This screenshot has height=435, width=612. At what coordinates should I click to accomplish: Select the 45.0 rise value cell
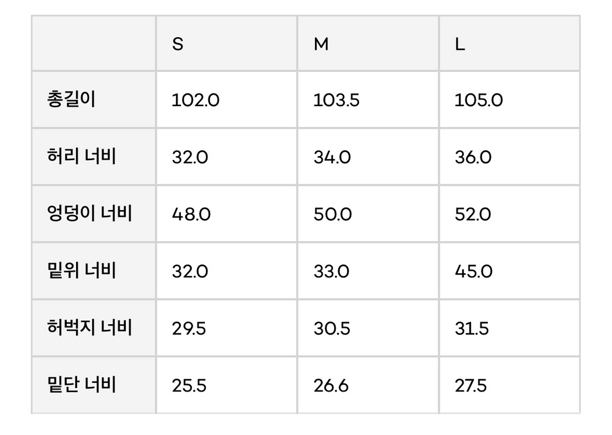tap(473, 271)
